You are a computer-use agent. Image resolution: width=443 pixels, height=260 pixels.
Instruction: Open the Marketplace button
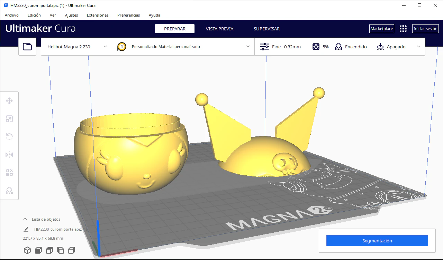(x=382, y=29)
